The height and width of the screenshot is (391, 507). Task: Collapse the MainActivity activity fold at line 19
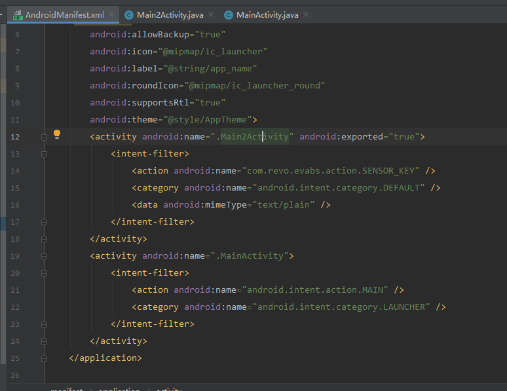45,256
